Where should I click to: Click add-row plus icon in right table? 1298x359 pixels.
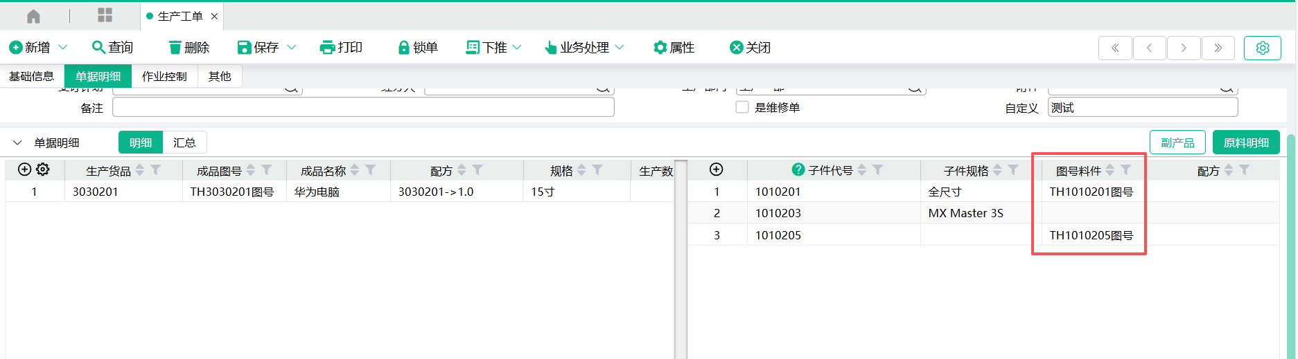717,169
